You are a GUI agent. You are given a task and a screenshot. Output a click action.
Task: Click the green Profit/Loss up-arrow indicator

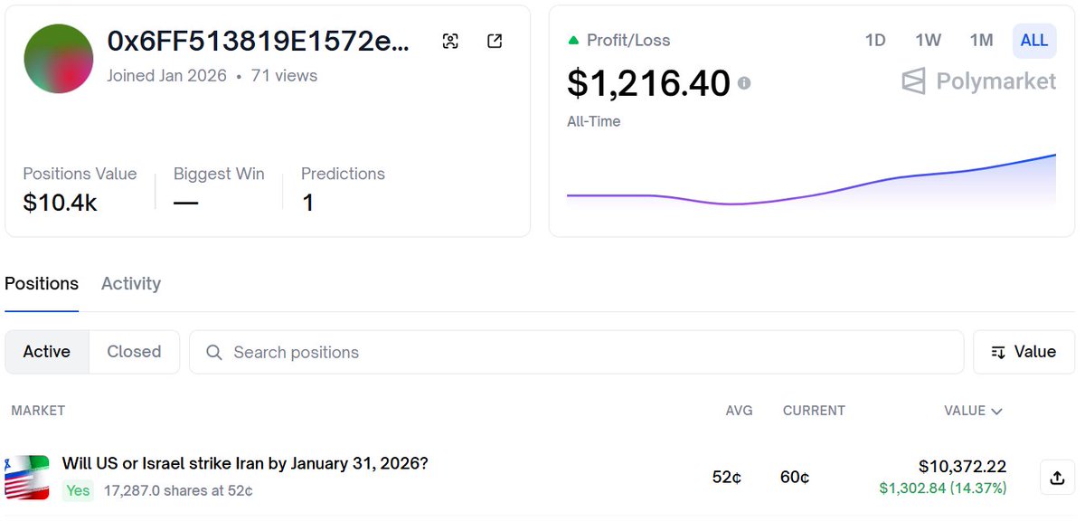572,41
